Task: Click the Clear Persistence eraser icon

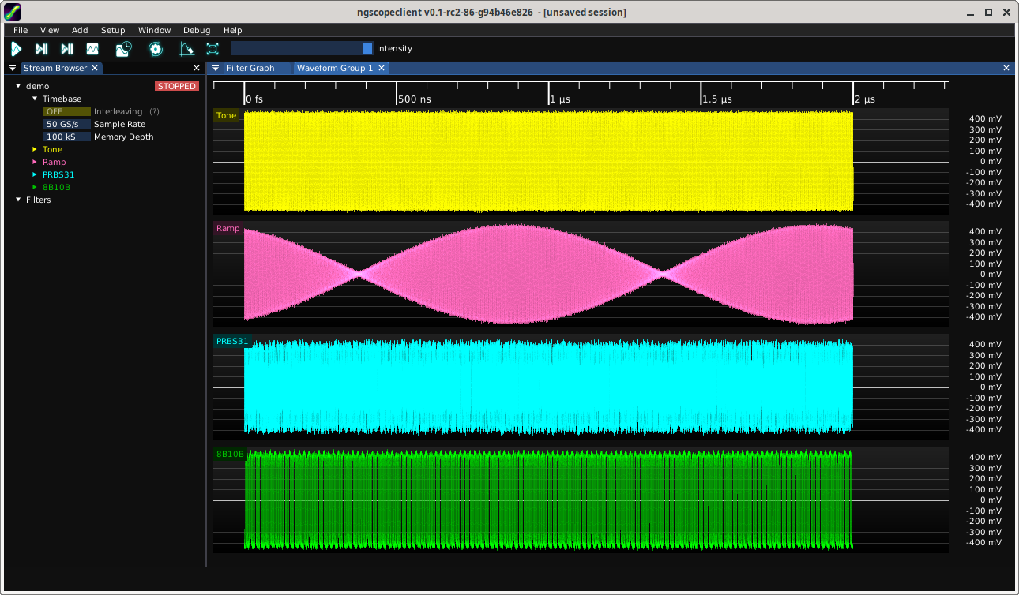Action: pyautogui.click(x=186, y=49)
